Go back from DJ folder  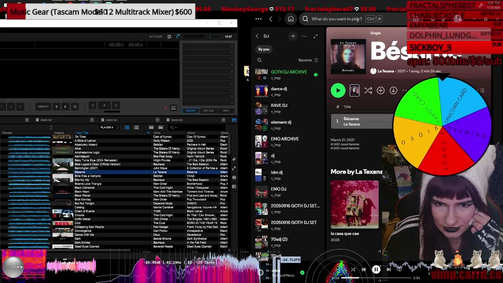pyautogui.click(x=257, y=36)
